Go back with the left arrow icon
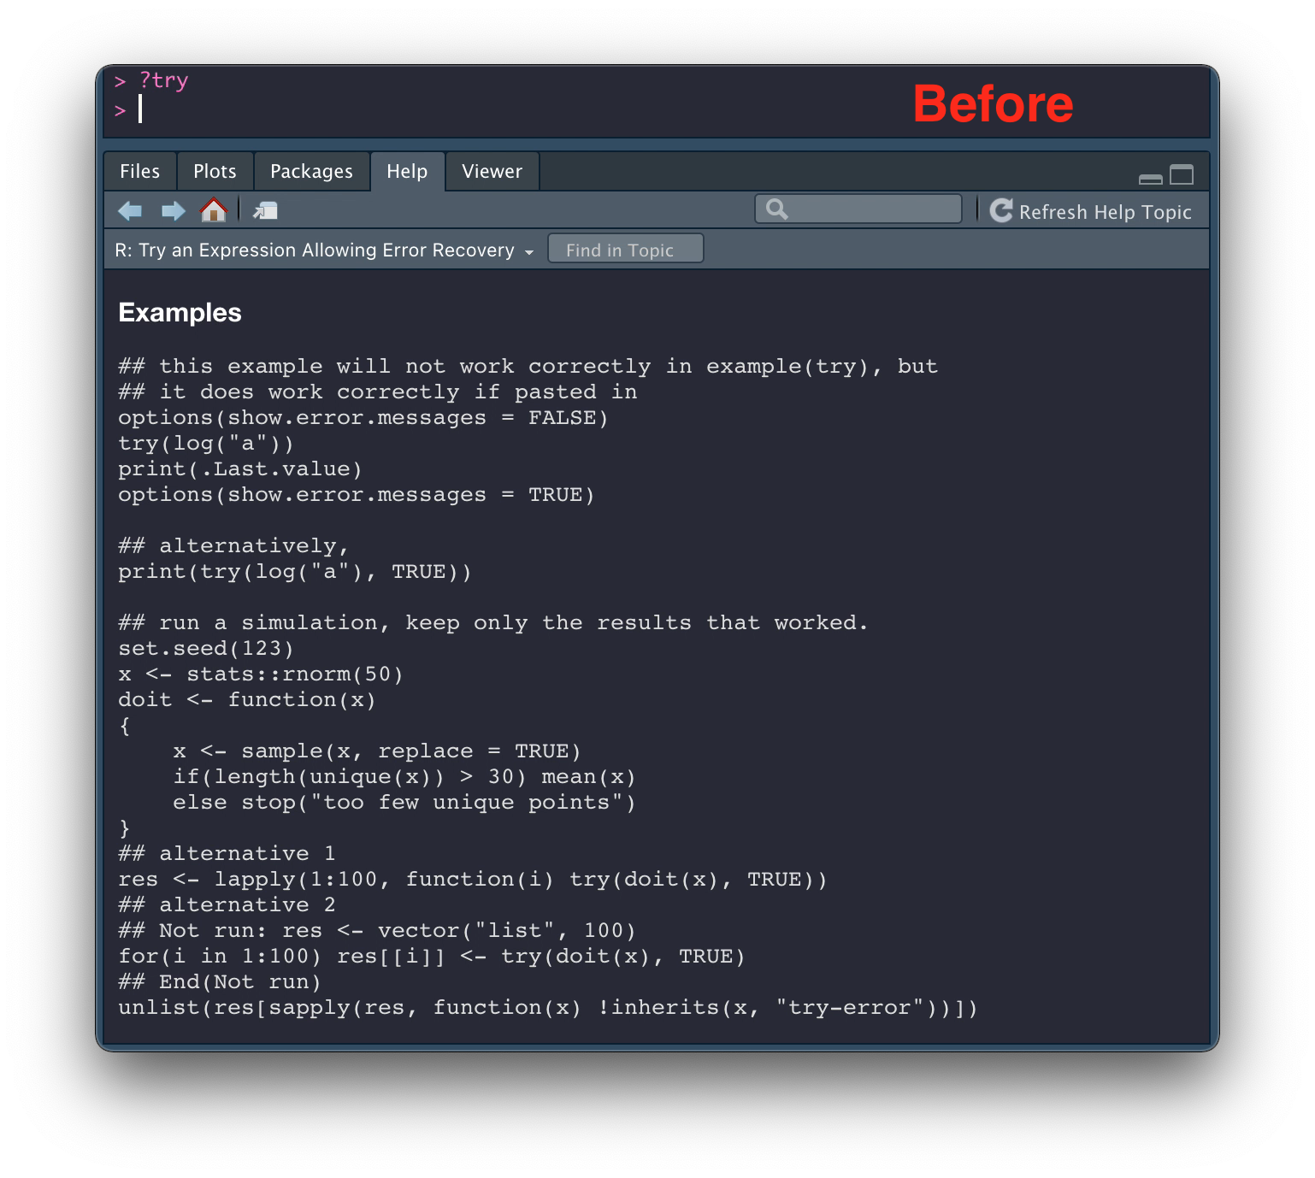 pos(130,210)
